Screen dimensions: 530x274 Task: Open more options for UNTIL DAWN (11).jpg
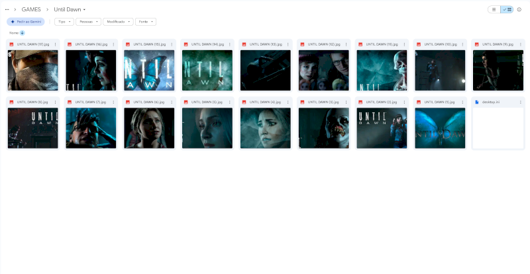click(x=404, y=44)
